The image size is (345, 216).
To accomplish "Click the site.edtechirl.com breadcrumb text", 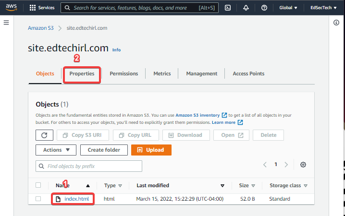I will pyautogui.click(x=87, y=28).
